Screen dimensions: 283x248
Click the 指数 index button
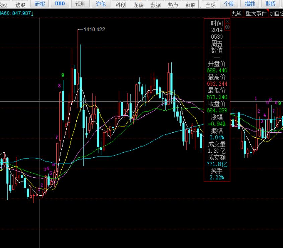click(x=250, y=4)
